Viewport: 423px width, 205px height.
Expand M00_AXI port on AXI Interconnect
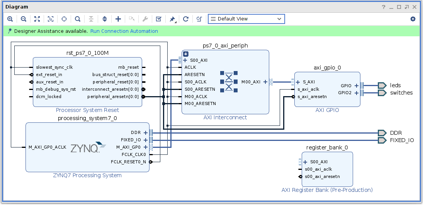(x=265, y=82)
